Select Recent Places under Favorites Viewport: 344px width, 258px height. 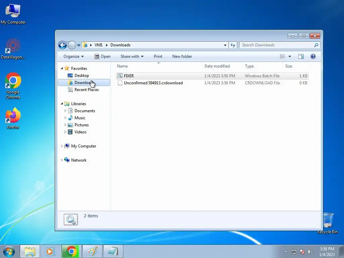point(86,89)
